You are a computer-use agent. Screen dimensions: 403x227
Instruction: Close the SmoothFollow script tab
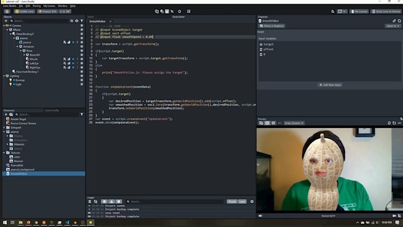[110, 21]
